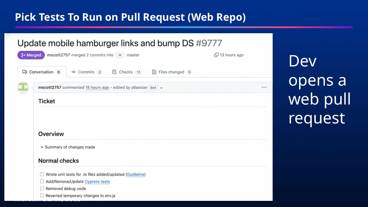The image size is (368, 207).
Task: Expand the edited-by dropdown arrow
Action: (x=161, y=88)
